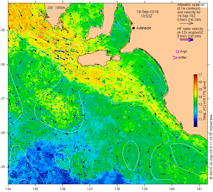Click the vertical "Temp. (°C) n18 17% ql>=4" label
Viewport: 213px width, 192px height.
click(x=204, y=101)
